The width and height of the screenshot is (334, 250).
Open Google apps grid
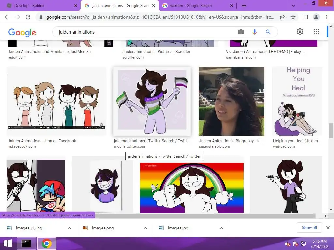click(x=316, y=32)
